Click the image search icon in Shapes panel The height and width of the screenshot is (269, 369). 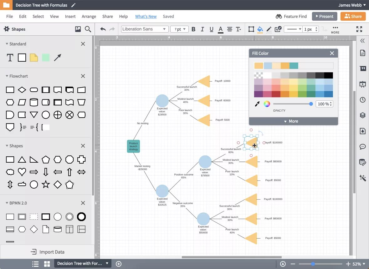click(x=78, y=29)
